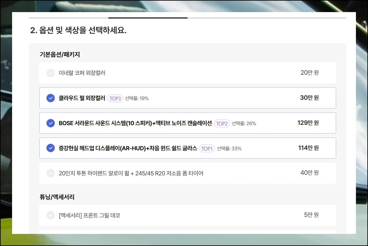Tick the 프론트 그릴 데코 accessory checkbox
368x246 pixels.
tap(50, 215)
